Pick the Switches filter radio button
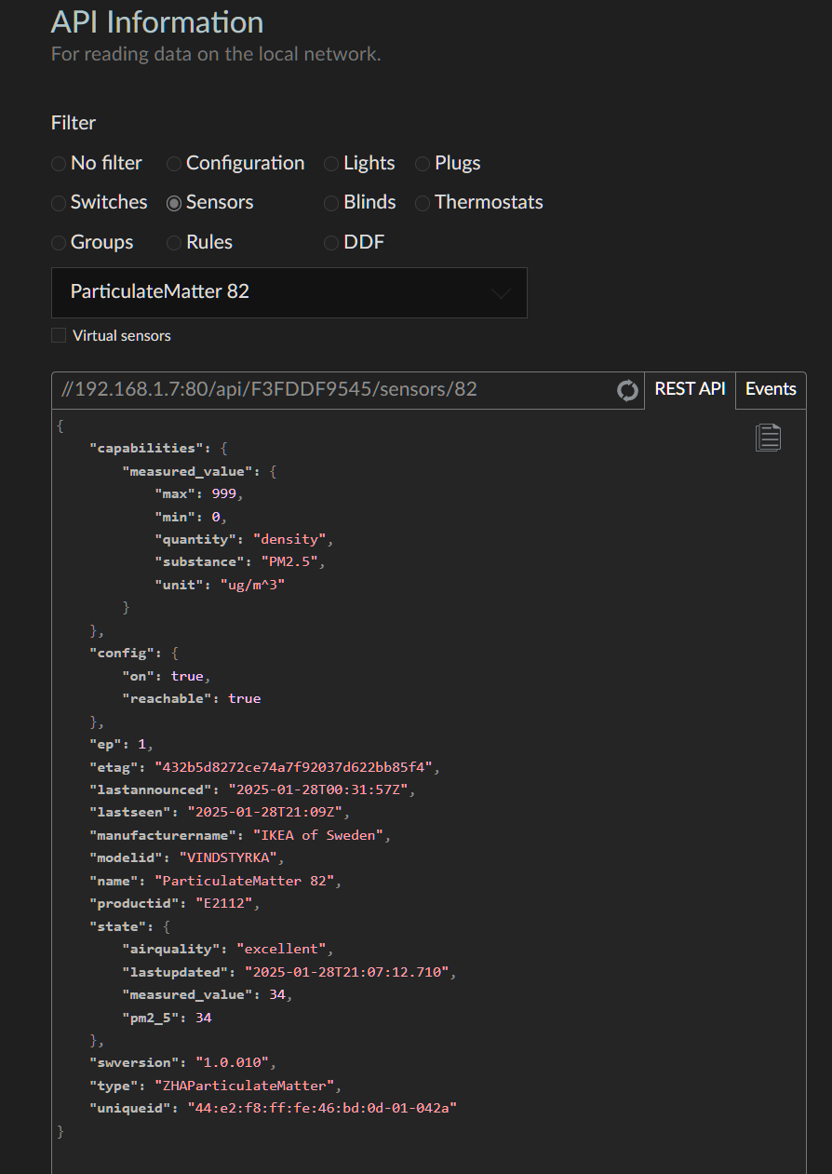Image resolution: width=832 pixels, height=1174 pixels. coord(59,203)
